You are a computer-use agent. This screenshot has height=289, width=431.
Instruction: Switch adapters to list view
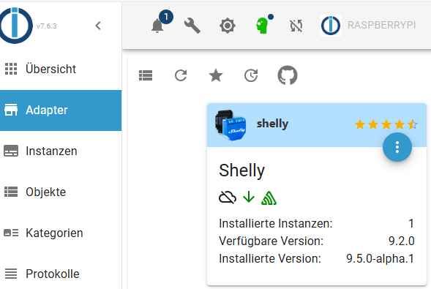pos(146,75)
